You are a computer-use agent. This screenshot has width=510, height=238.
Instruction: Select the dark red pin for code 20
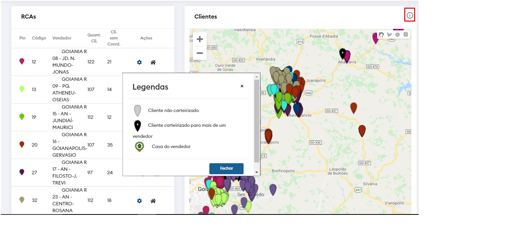pyautogui.click(x=22, y=144)
